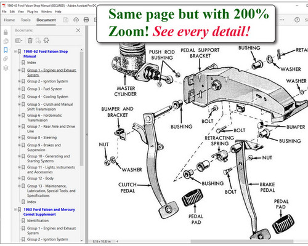
Task: Collapse 1960-62 Ford Falcon Shop Manual bookmark
Action: tap(15, 52)
